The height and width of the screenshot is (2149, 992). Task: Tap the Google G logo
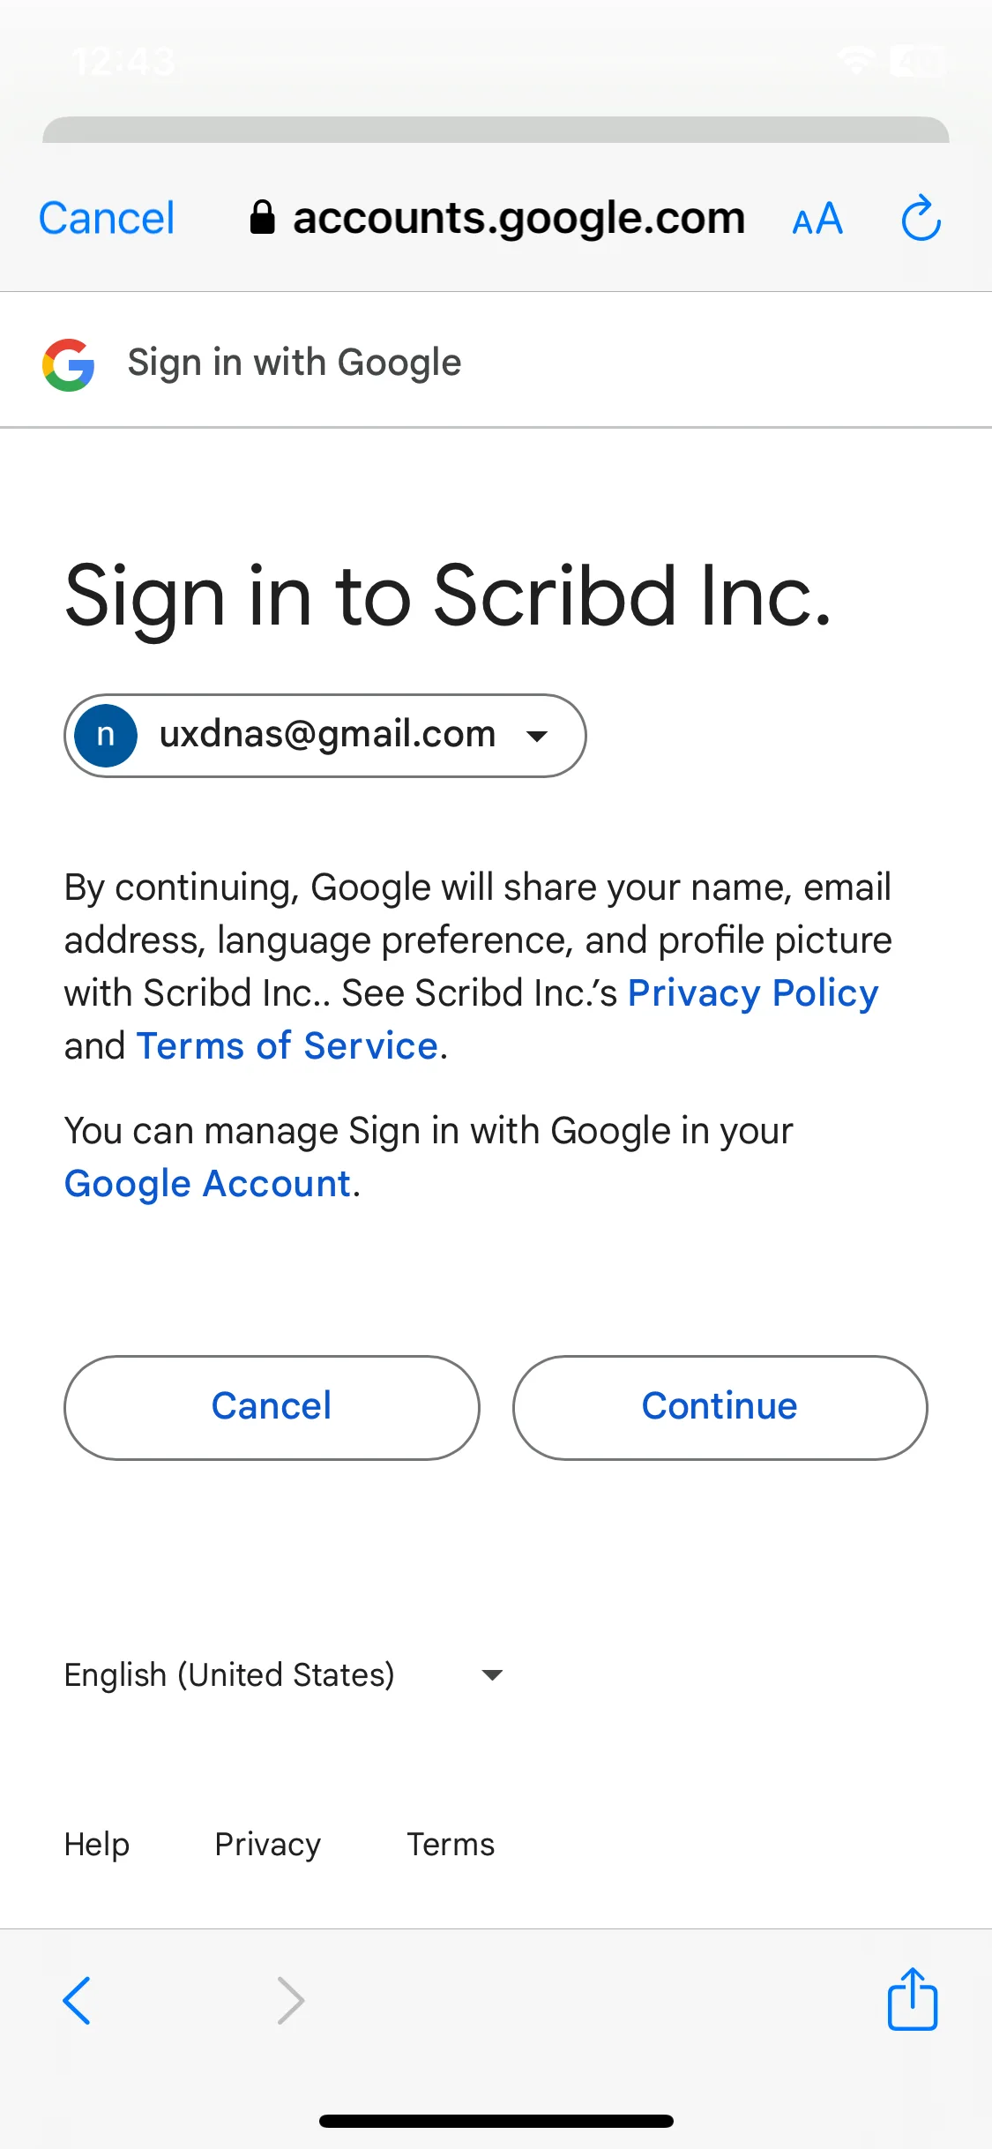(x=69, y=364)
